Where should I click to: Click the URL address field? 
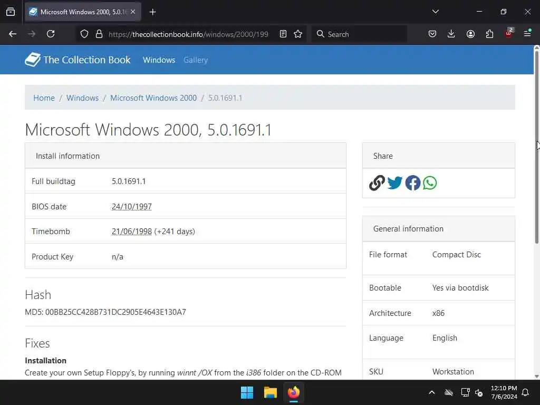point(188,34)
